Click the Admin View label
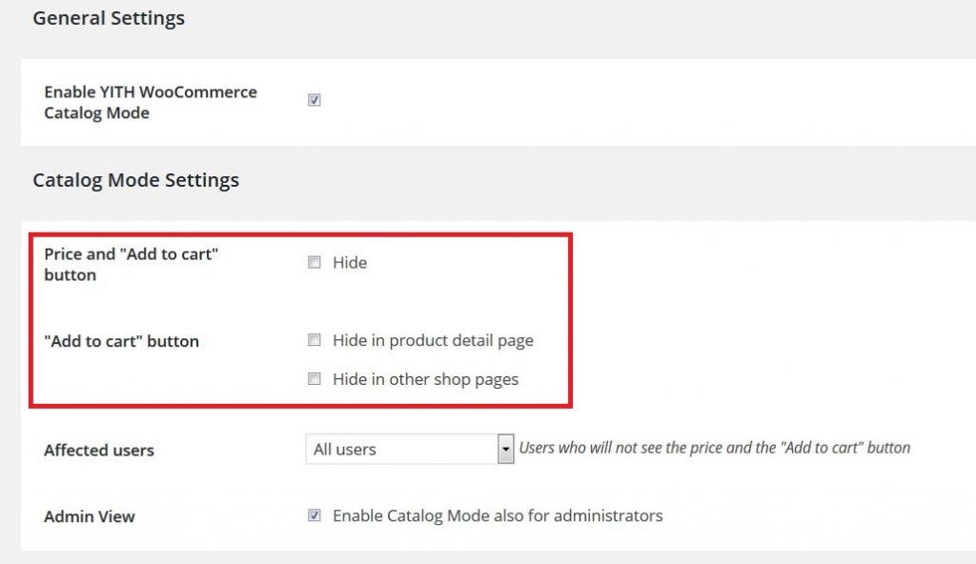The width and height of the screenshot is (976, 564). coord(89,516)
